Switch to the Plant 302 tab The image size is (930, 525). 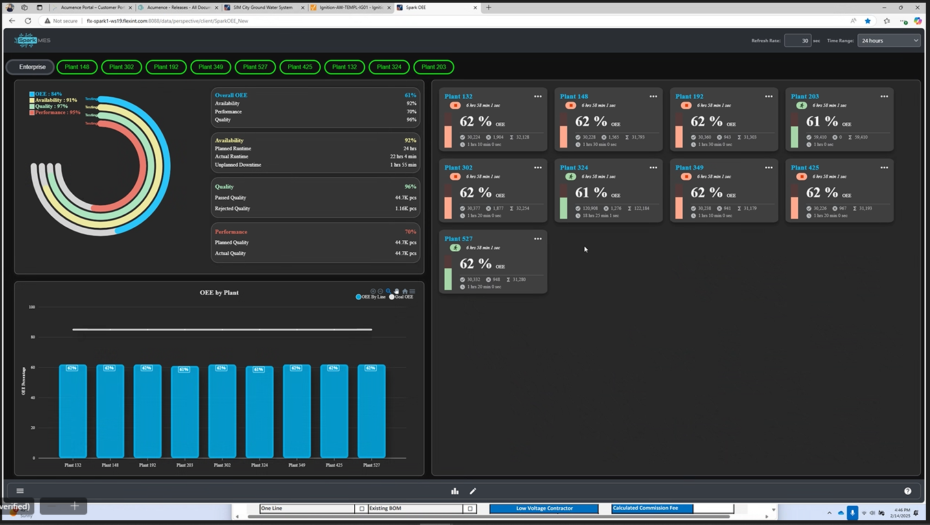click(x=121, y=67)
